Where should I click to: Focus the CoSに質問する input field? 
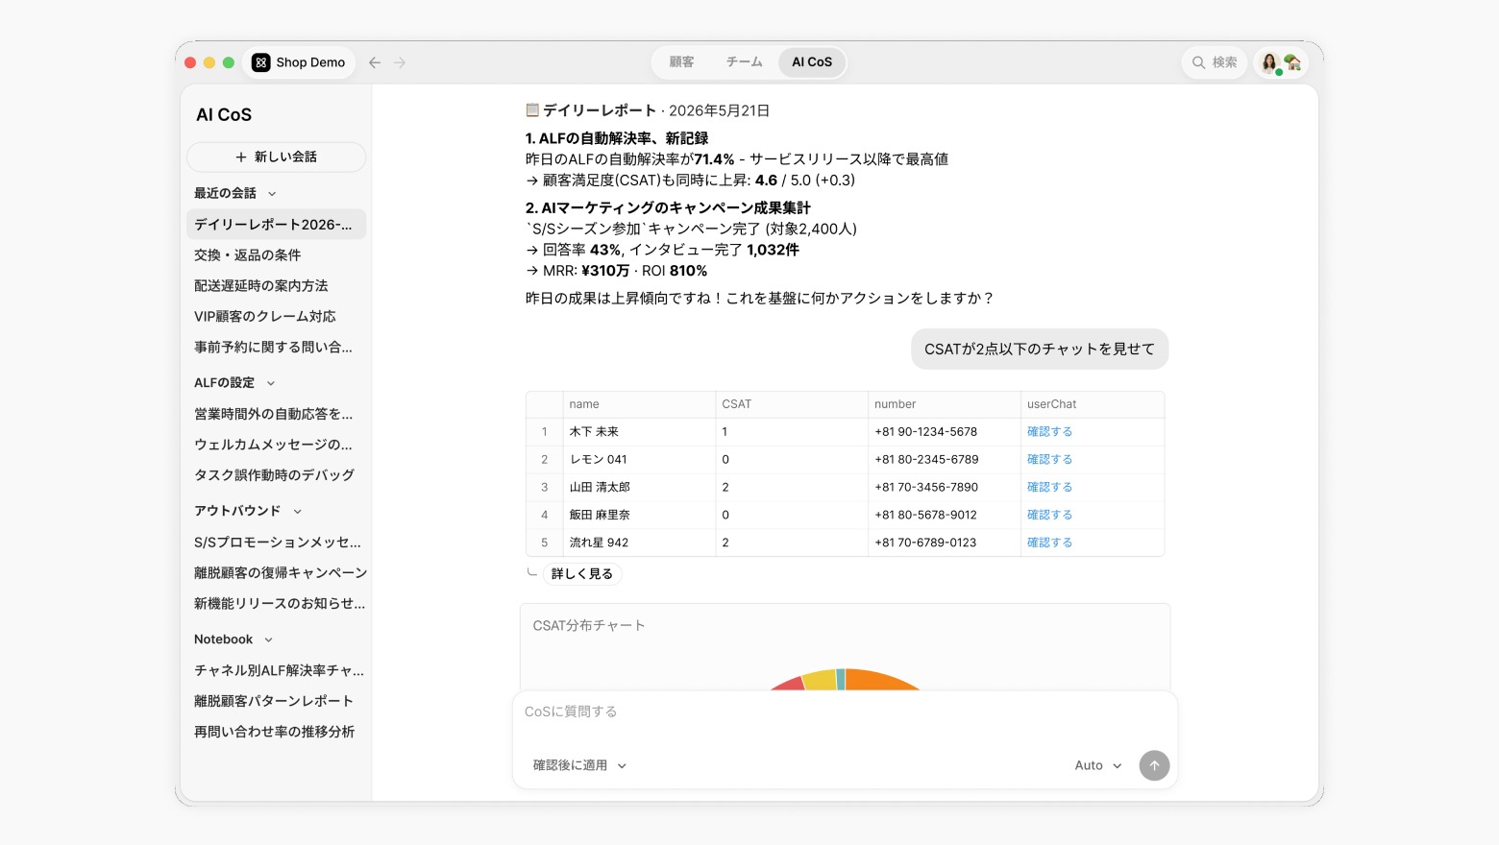[845, 712]
